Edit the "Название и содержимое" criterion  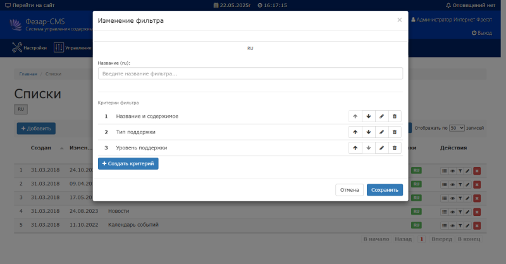point(381,116)
